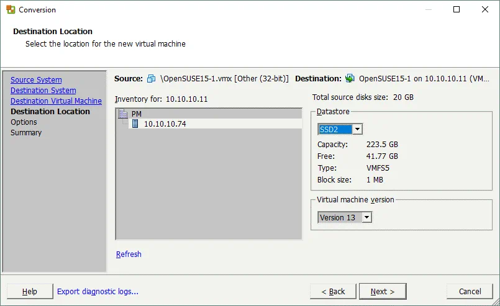Click the PM datacenter icon in inventory
This screenshot has height=306, width=500.
point(123,114)
